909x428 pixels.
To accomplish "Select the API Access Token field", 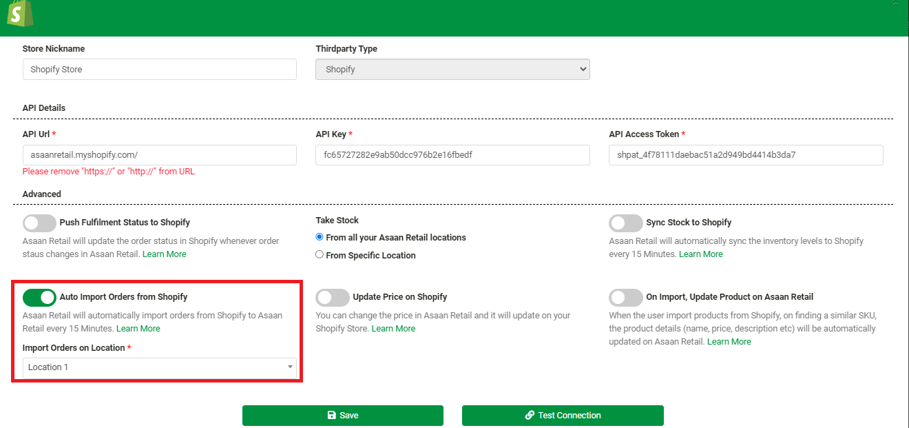I will [746, 155].
